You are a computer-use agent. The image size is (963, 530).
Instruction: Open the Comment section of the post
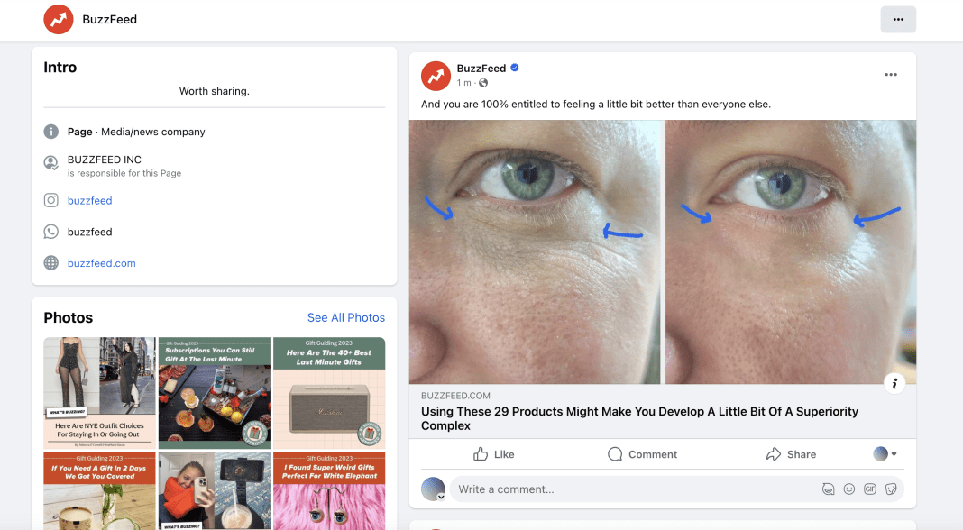642,453
